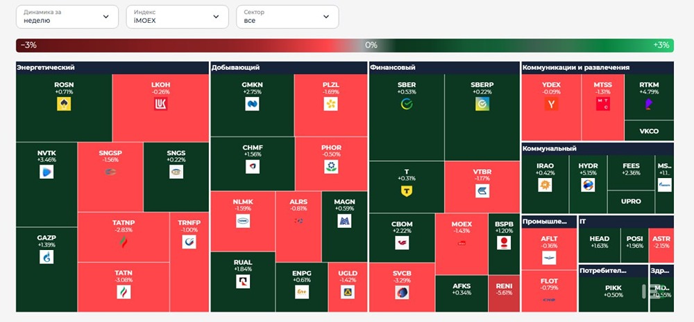The height and width of the screenshot is (322, 694).
Task: Click the RusHydro HYDR logo icon
Action: coord(588,185)
